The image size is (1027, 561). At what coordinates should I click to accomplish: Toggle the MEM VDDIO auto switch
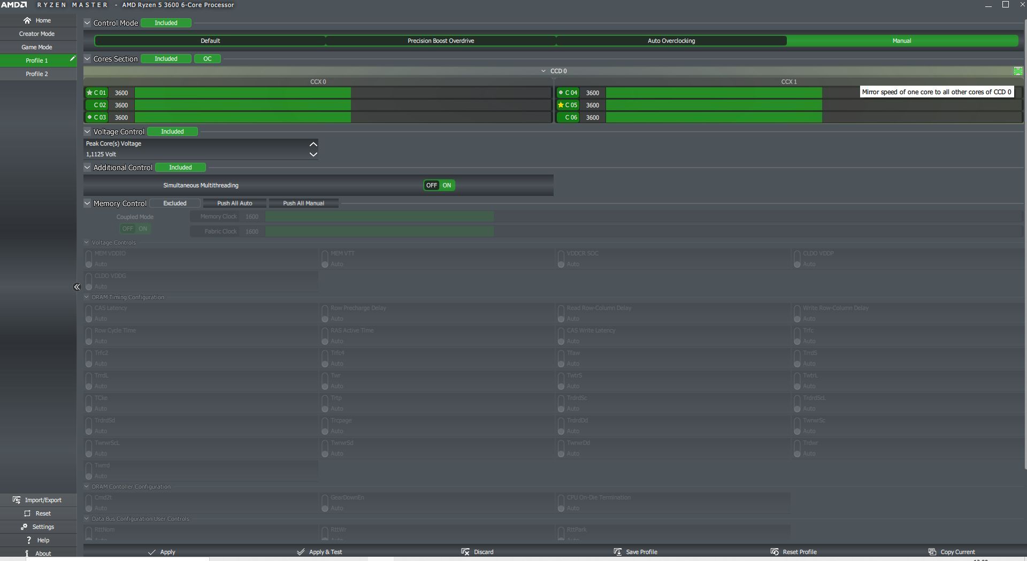(89, 259)
